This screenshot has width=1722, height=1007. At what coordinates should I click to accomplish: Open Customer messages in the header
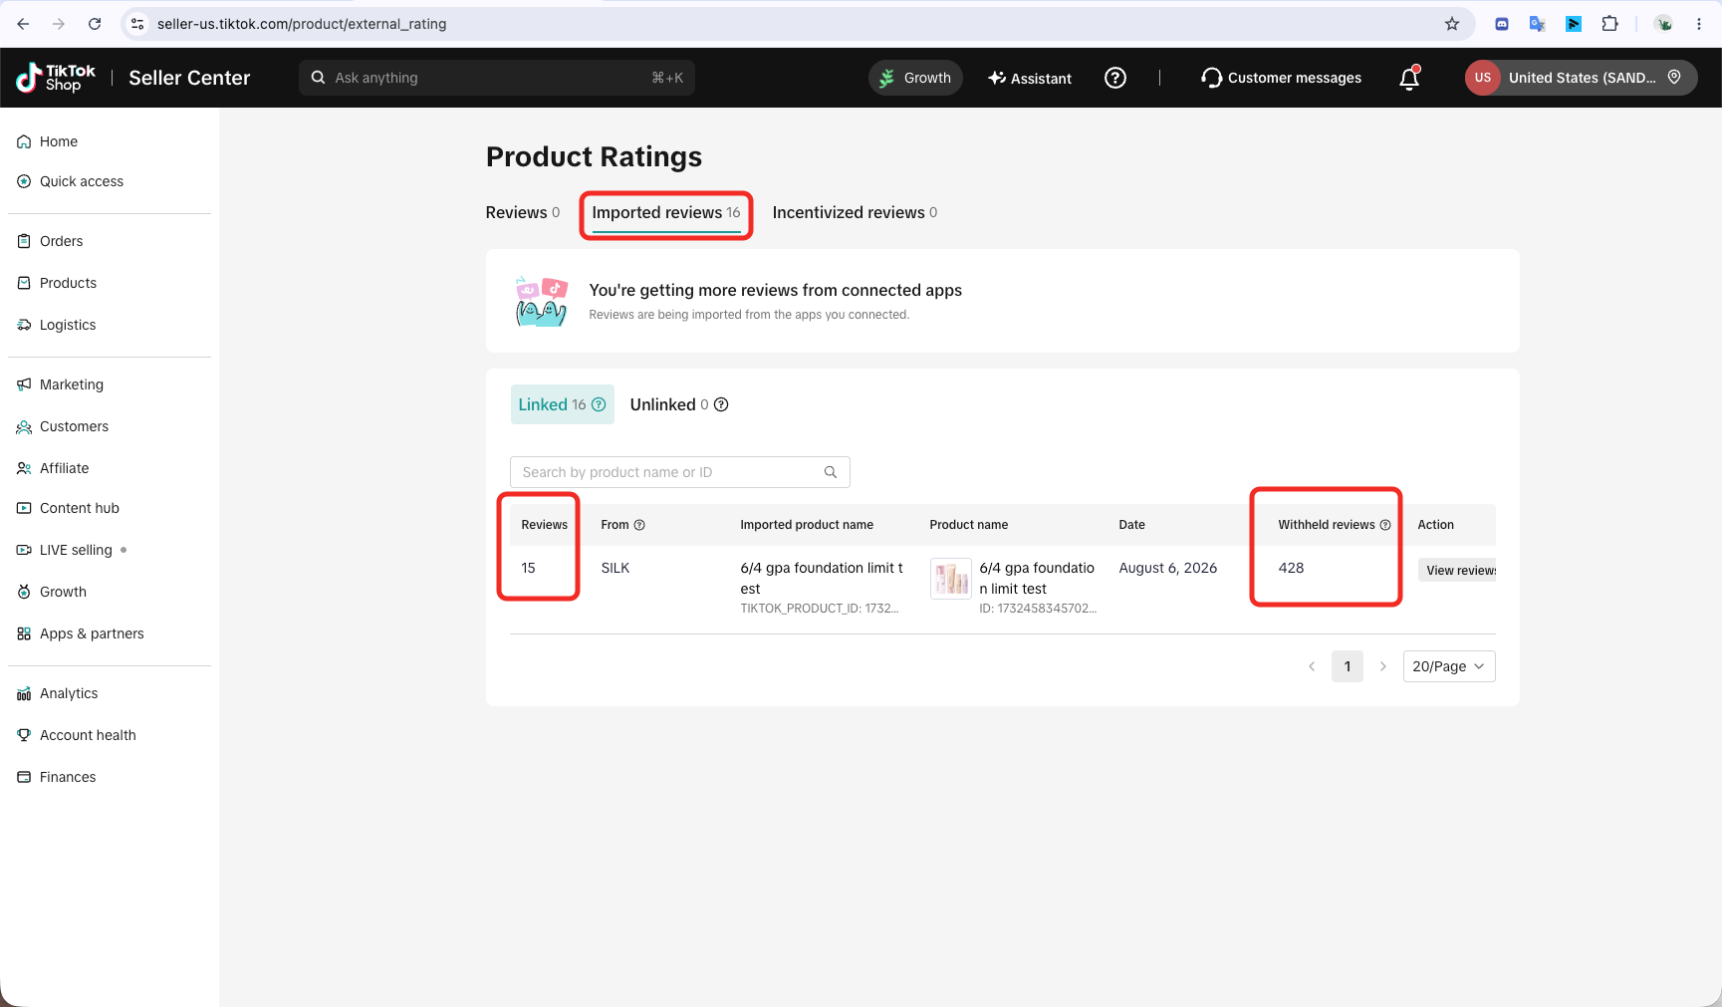(x=1281, y=78)
